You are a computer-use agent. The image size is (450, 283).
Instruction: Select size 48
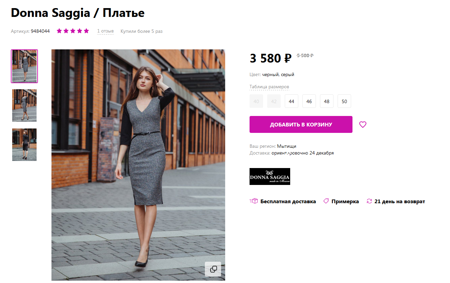click(326, 101)
